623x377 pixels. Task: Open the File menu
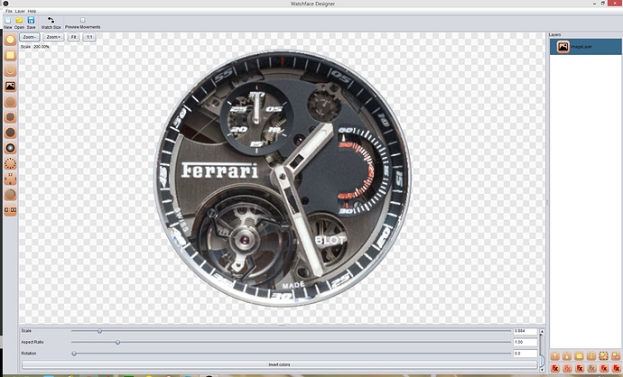9,11
